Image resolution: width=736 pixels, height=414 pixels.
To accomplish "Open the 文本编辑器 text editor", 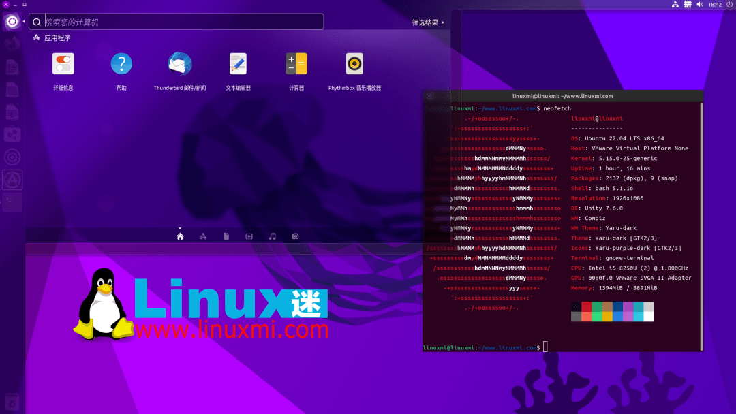I will pos(237,63).
